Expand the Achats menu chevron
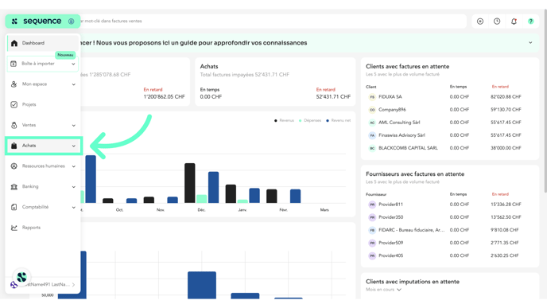The height and width of the screenshot is (308, 547). (x=74, y=146)
